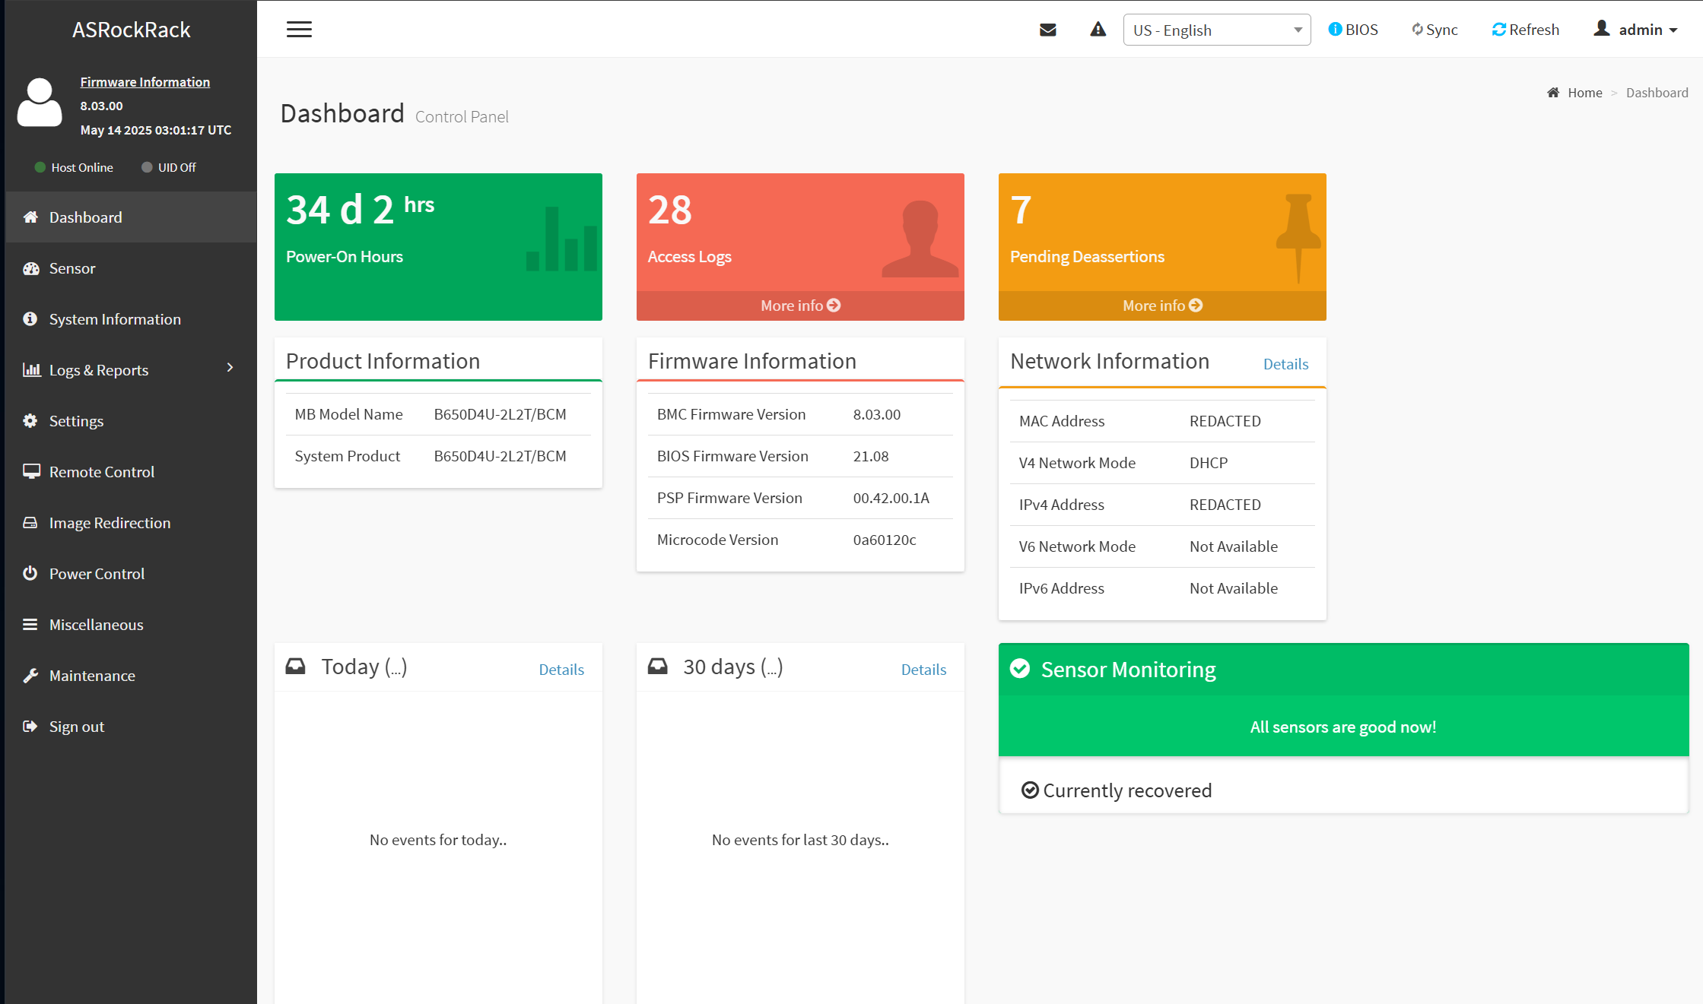Click the hamburger menu toggle icon
The image size is (1703, 1004).
point(299,30)
